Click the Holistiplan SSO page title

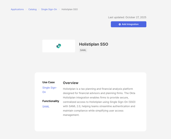pos(93,44)
